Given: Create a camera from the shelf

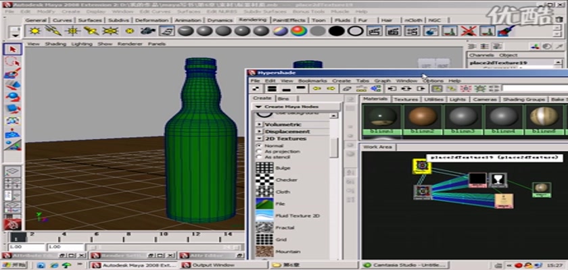Looking at the screenshot, I should coord(147,31).
